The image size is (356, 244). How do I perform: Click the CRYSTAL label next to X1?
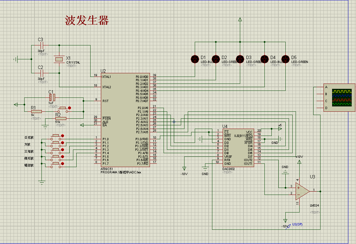tap(73, 62)
